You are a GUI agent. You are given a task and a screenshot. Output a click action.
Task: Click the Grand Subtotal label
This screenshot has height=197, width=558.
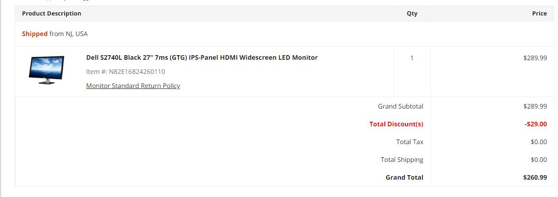[400, 106]
